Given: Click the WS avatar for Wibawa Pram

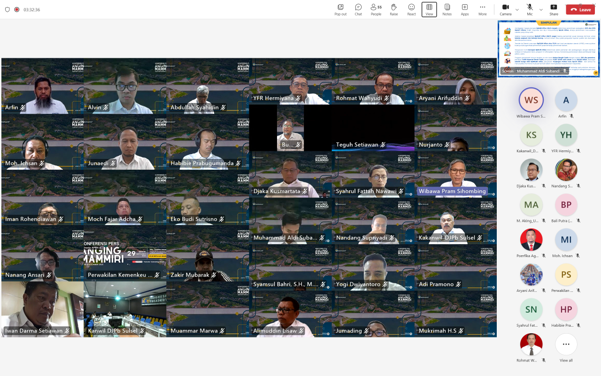Looking at the screenshot, I should click(531, 100).
